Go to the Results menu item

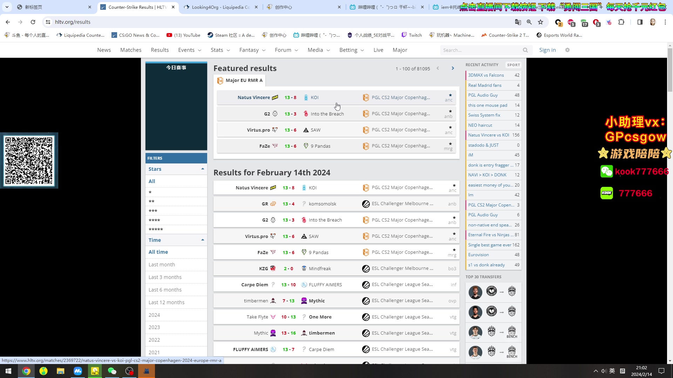coord(160,50)
